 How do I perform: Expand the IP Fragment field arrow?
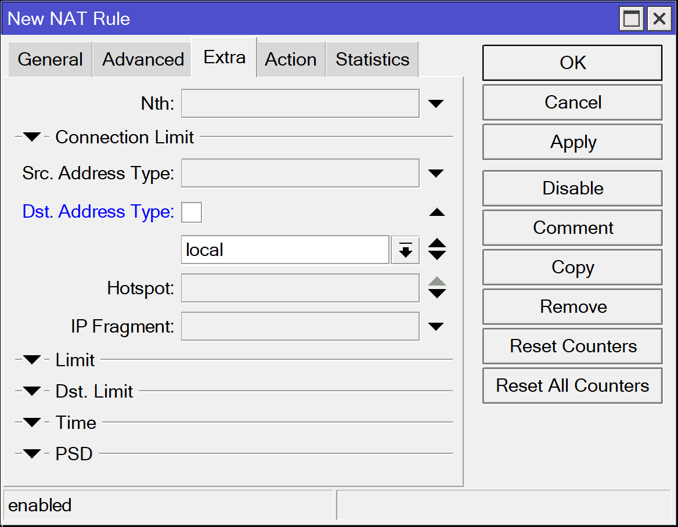click(436, 327)
